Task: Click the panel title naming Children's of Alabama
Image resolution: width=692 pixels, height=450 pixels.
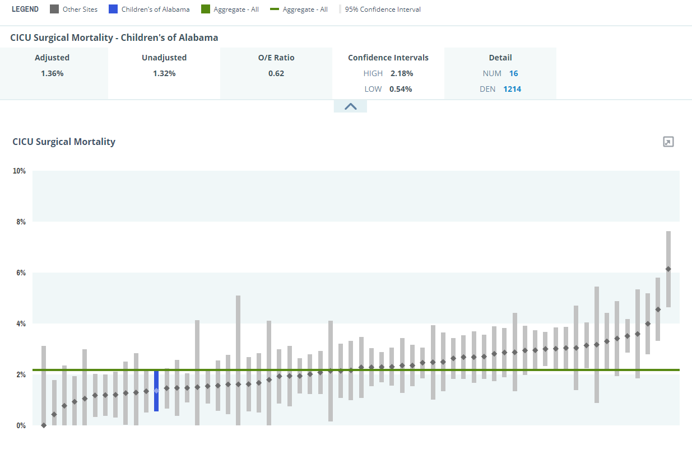Action: click(x=114, y=37)
